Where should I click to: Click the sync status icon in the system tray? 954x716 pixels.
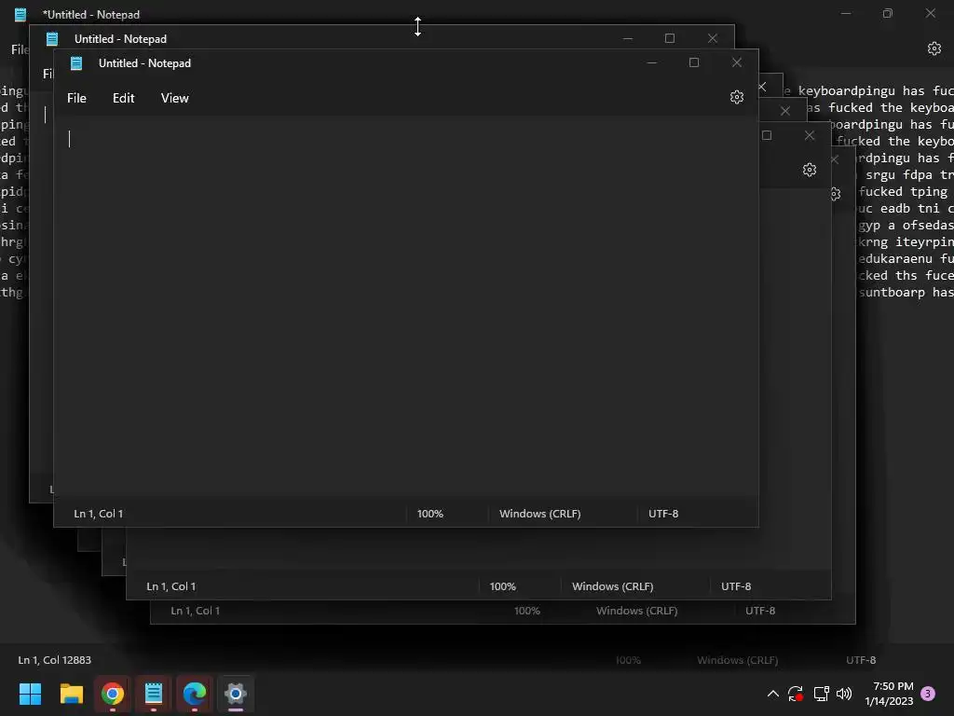coord(796,694)
